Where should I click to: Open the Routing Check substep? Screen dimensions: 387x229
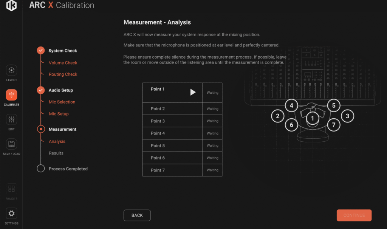(x=63, y=74)
